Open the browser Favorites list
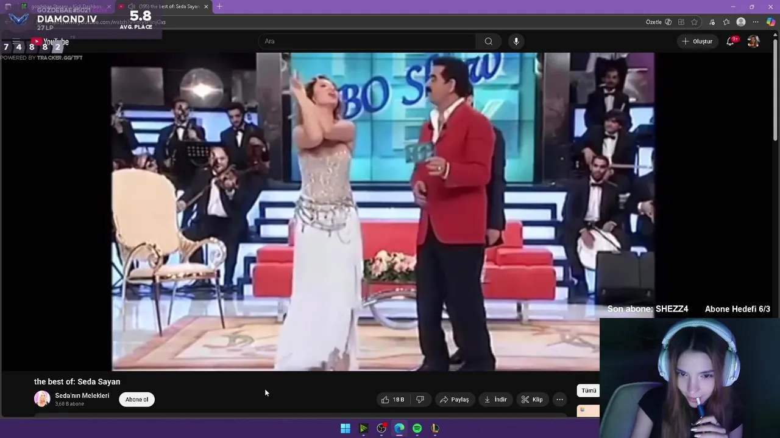This screenshot has height=438, width=780. [726, 22]
